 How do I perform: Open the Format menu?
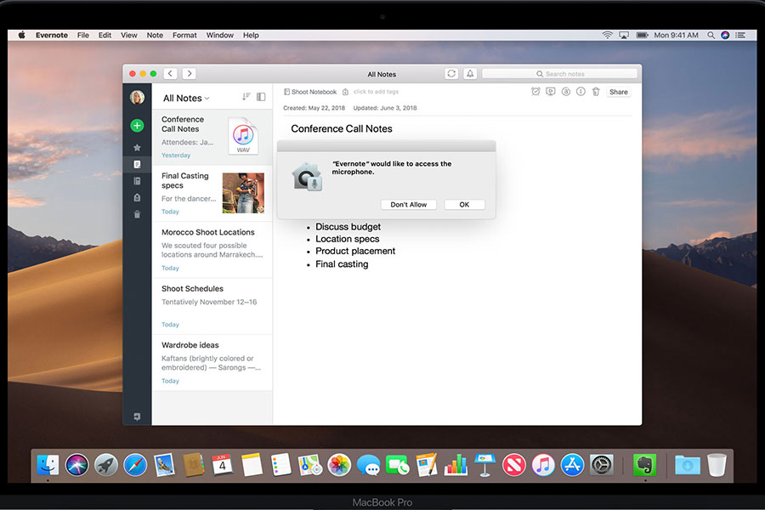[184, 35]
